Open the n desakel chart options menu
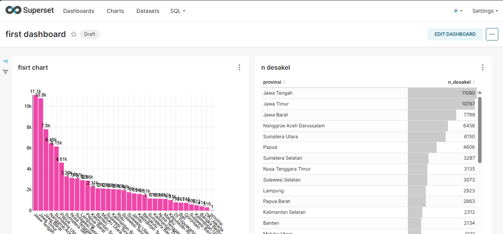The height and width of the screenshot is (234, 503). tap(483, 67)
